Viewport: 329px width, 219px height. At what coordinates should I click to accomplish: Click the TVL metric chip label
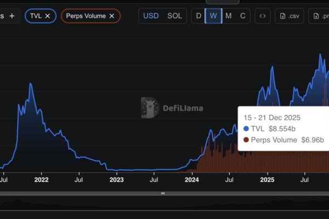coord(36,16)
